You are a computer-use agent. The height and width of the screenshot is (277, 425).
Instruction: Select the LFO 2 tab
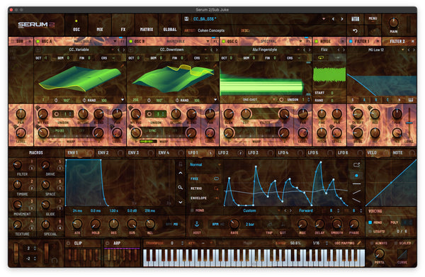(229, 153)
